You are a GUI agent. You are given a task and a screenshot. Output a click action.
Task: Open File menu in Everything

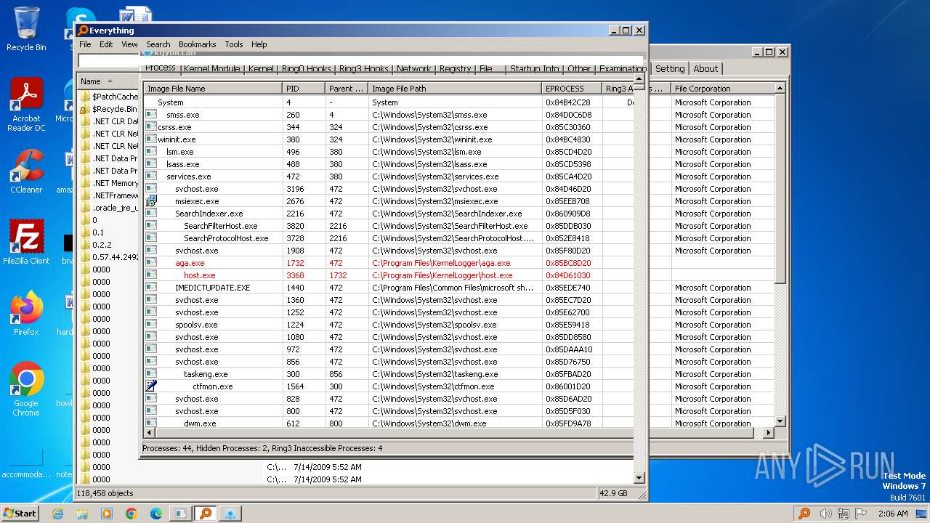(x=86, y=44)
